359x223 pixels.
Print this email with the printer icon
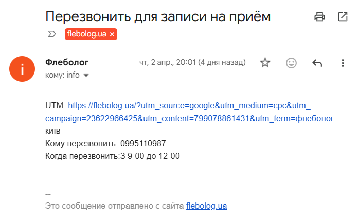coord(320,17)
